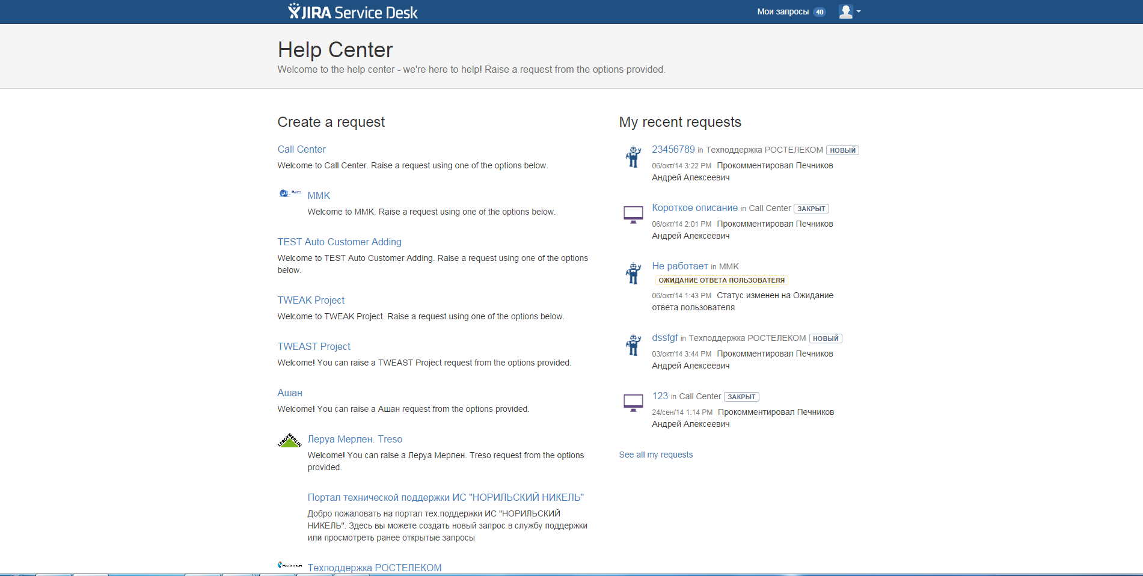Open request dssfgf

click(x=665, y=337)
